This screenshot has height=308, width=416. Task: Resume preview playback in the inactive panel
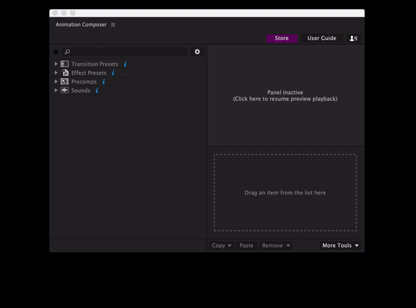click(x=285, y=96)
